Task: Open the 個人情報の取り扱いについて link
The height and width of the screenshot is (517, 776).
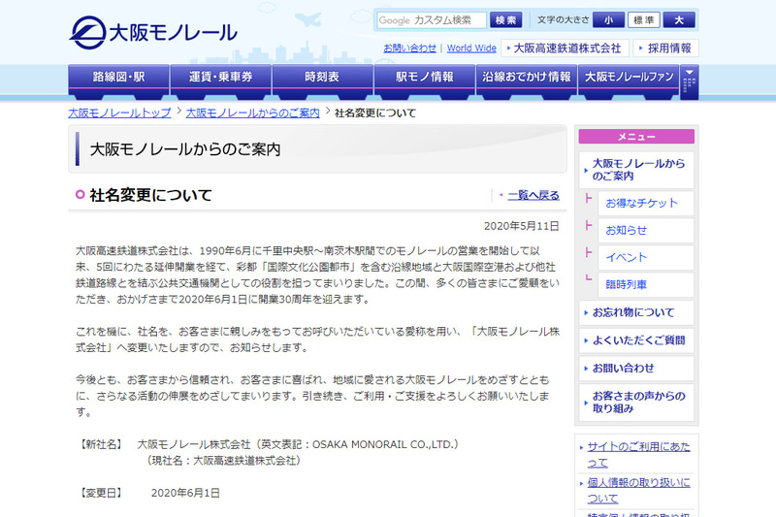Action: pos(638,490)
